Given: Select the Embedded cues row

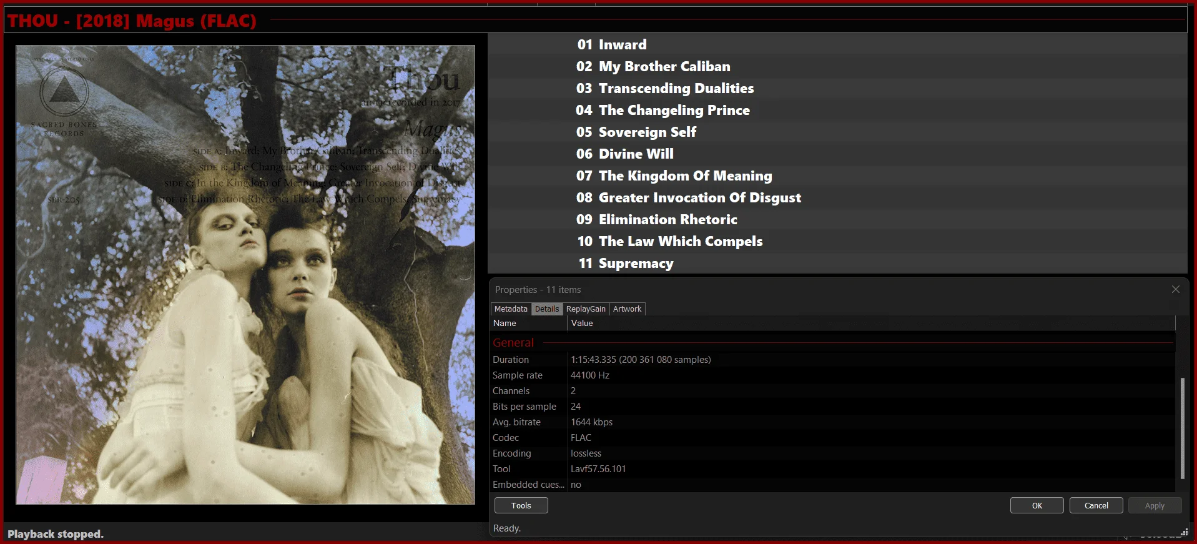Looking at the screenshot, I should (x=833, y=485).
